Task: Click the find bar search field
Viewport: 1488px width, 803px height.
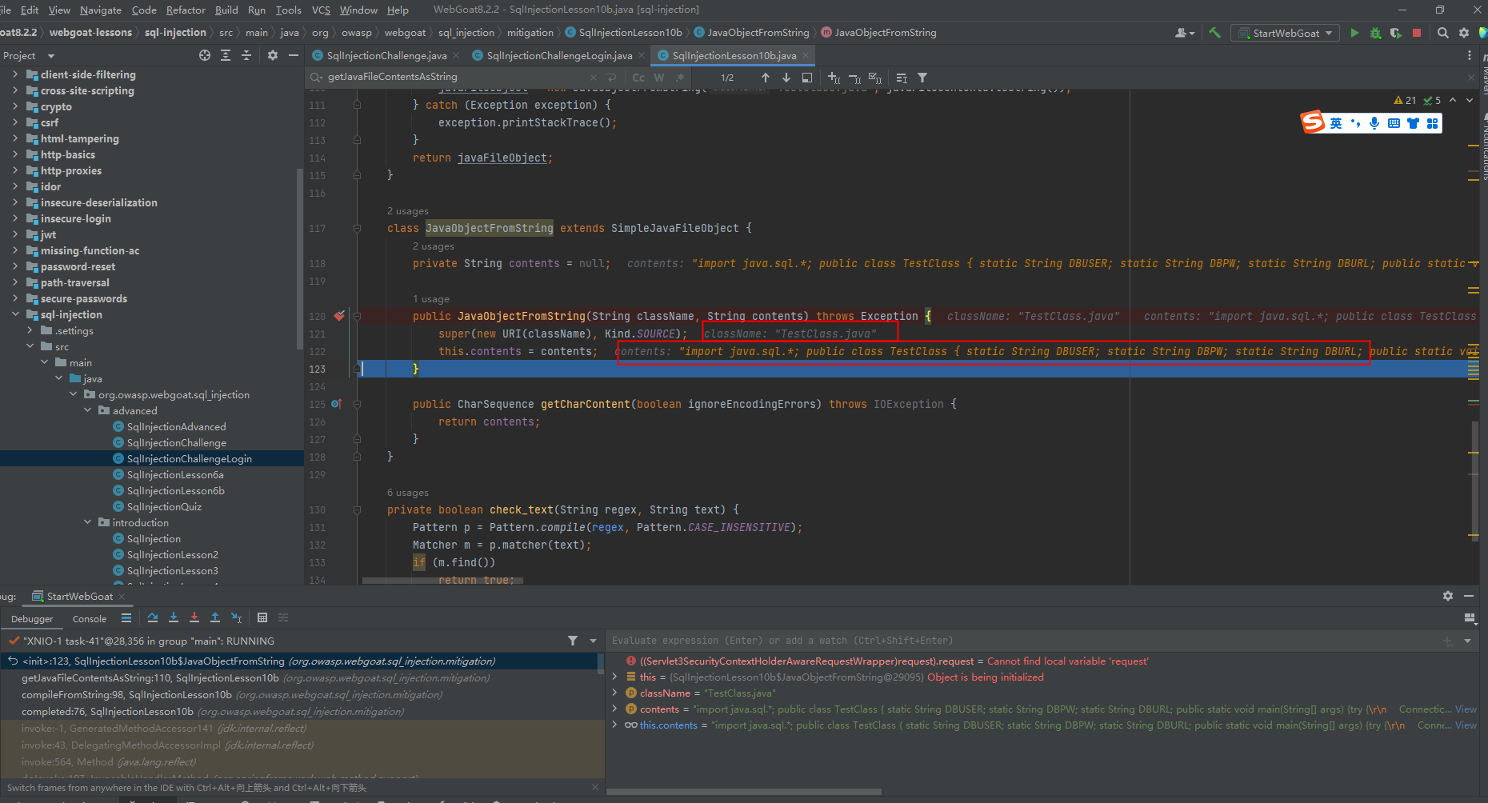Action: 456,77
